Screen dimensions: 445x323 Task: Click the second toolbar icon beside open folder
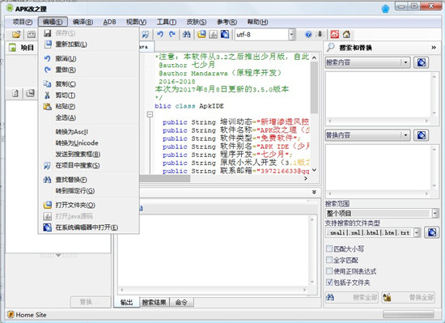point(32,35)
